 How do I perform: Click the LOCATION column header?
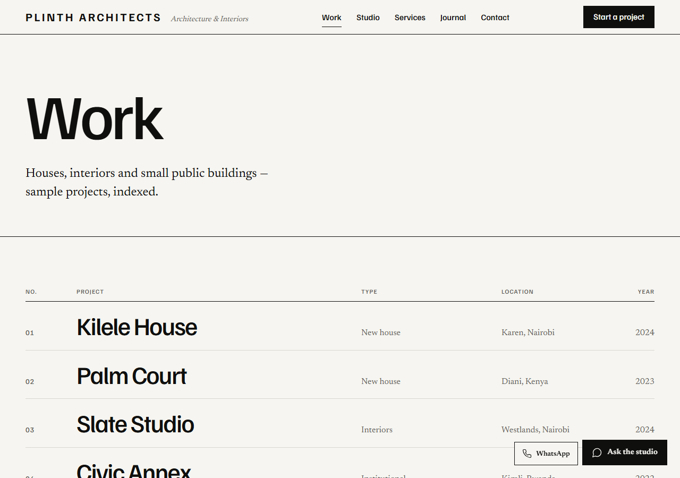(517, 292)
